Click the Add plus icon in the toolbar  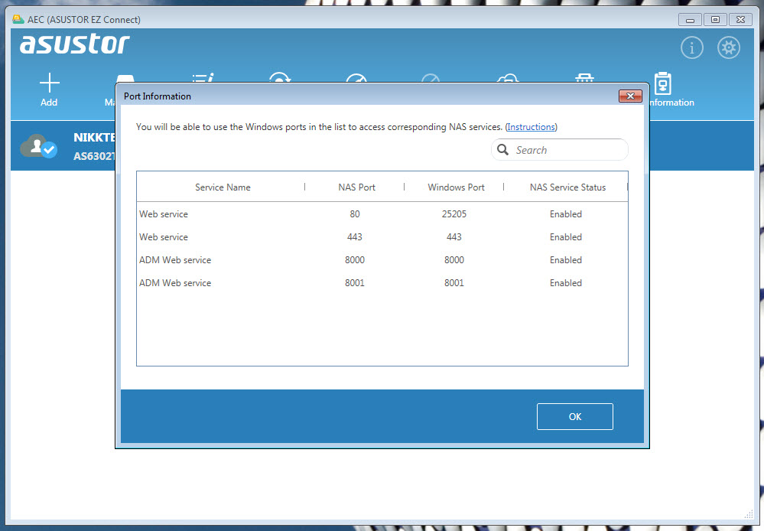point(49,83)
